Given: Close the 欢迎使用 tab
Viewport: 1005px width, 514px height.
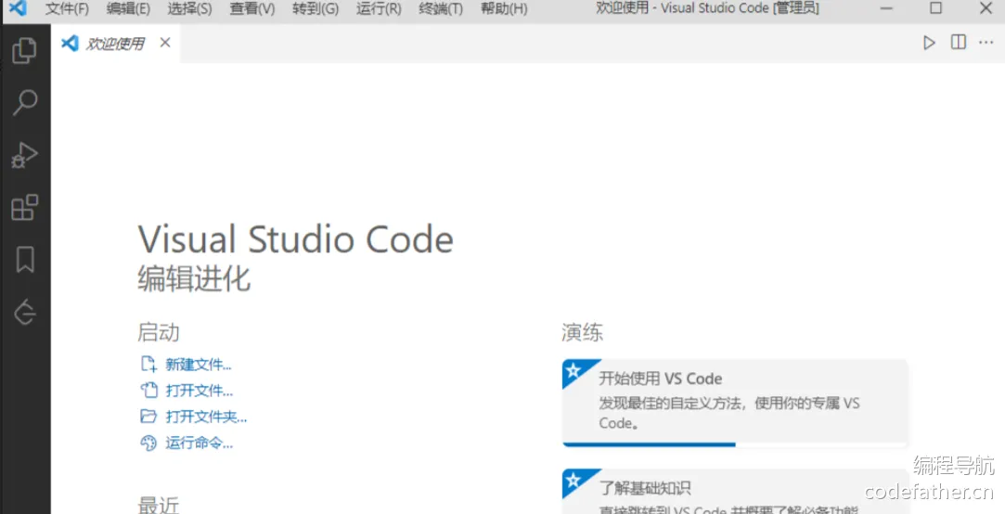Looking at the screenshot, I should click(x=165, y=43).
